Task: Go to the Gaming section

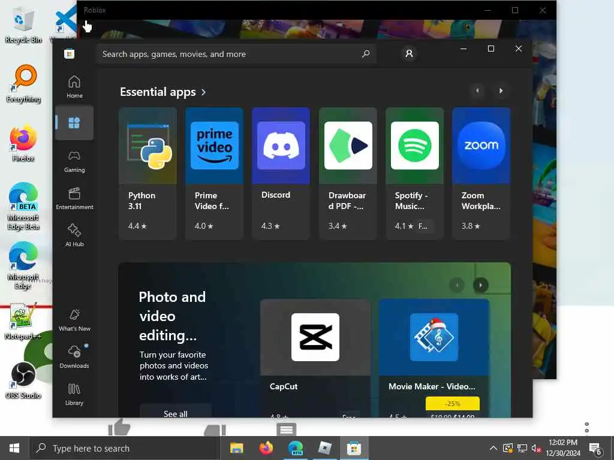Action: tap(74, 161)
